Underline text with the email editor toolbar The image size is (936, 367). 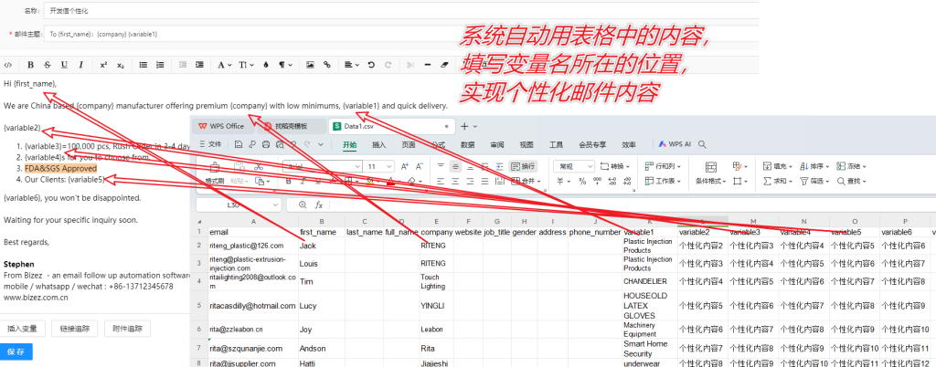click(64, 65)
